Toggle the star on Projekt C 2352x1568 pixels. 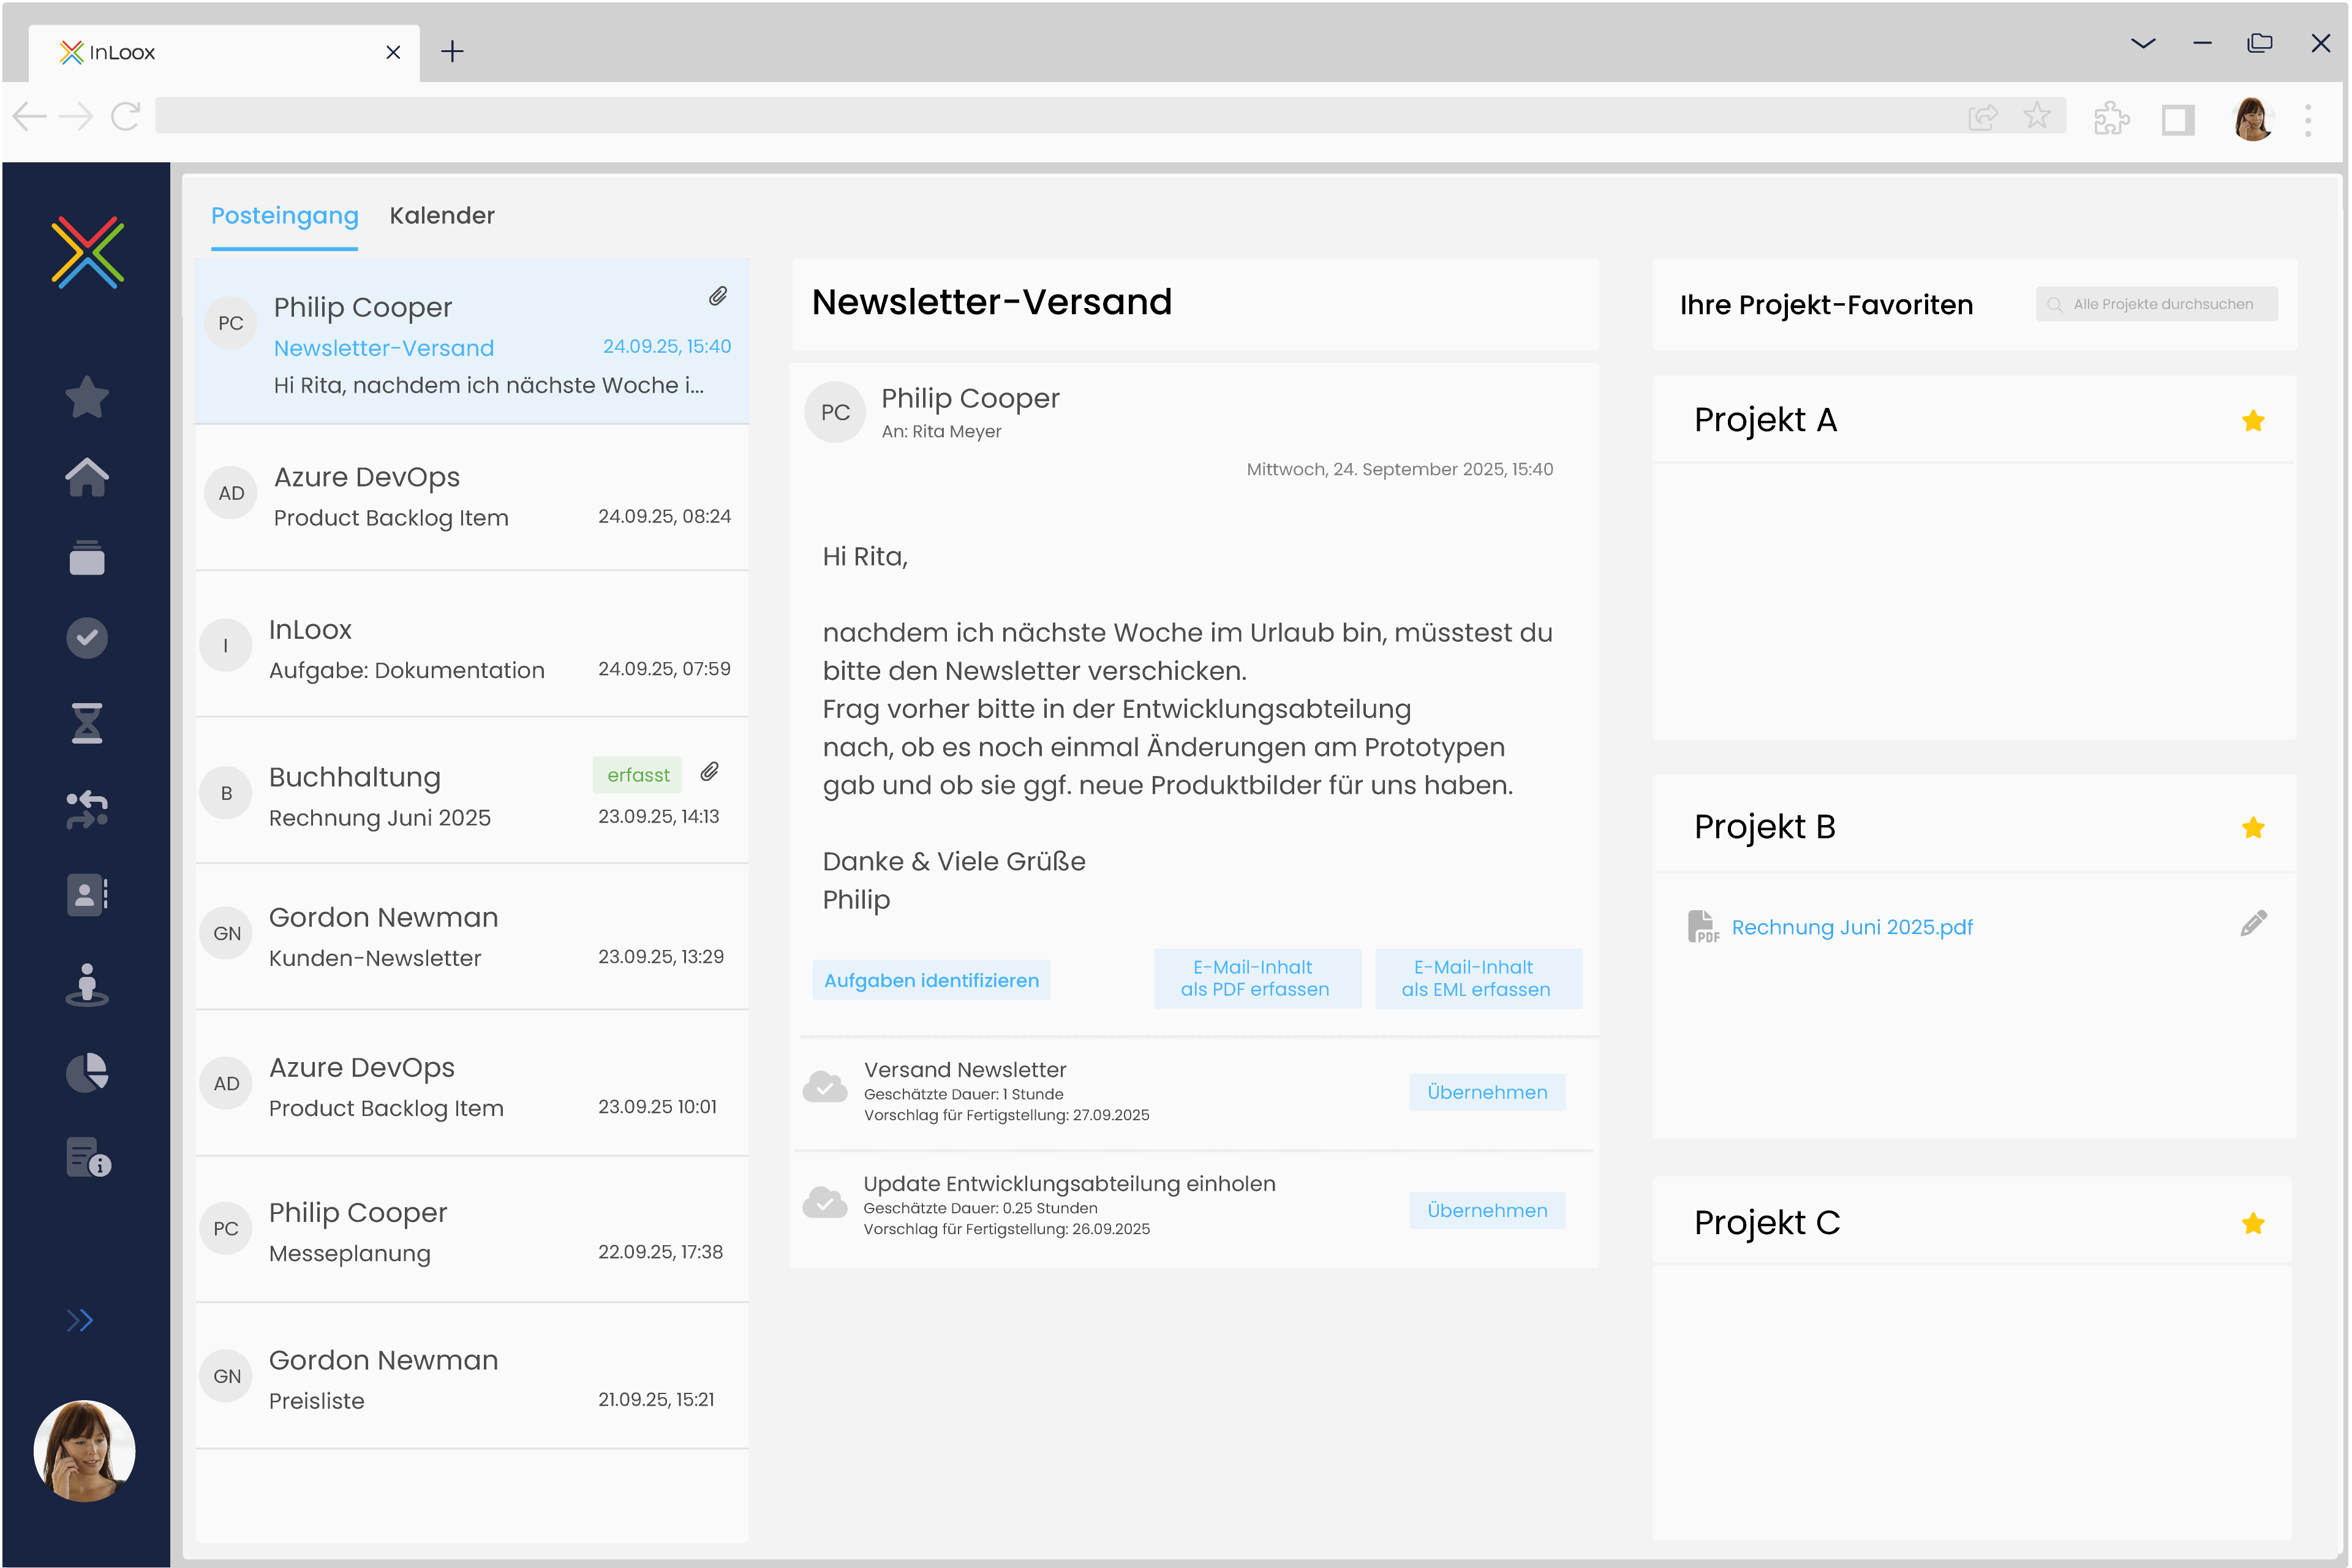pos(2254,1222)
